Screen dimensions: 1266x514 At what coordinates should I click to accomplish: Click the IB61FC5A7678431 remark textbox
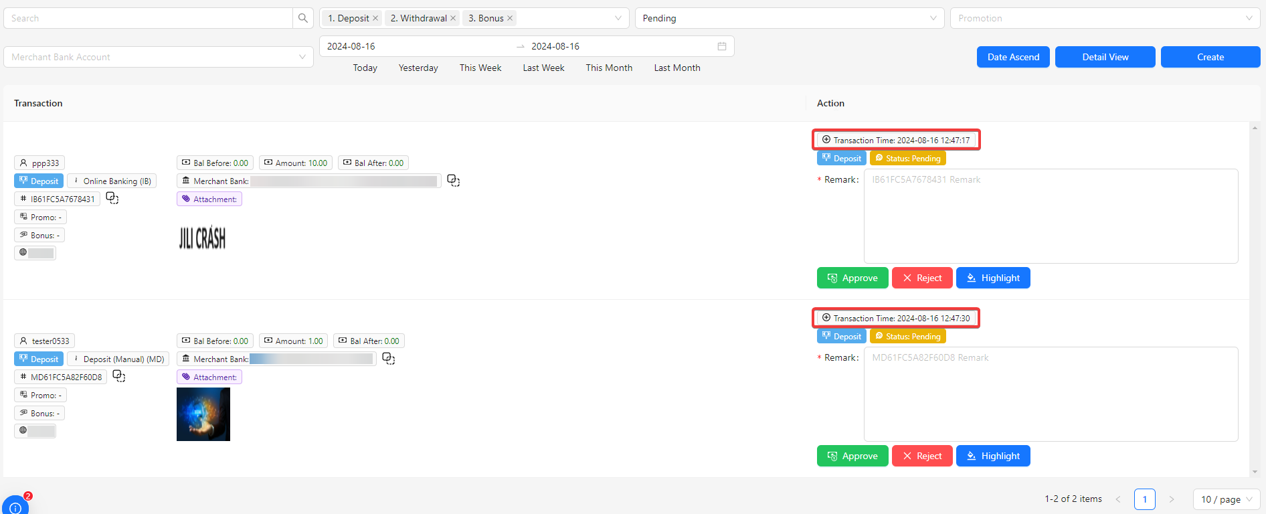point(1051,216)
